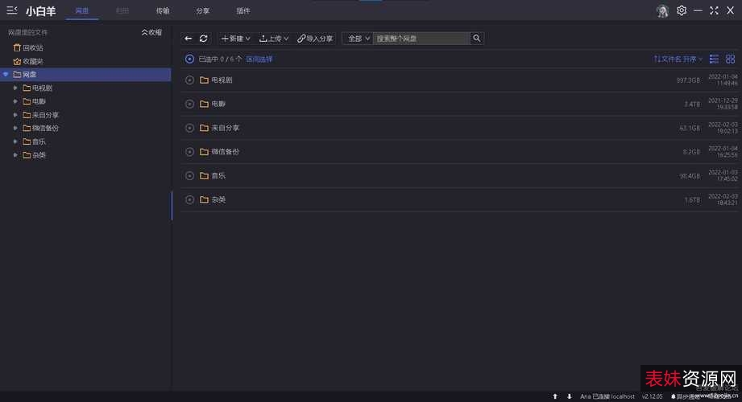Click the v2.12.05 version label
Viewport: 742px width, 402px height.
pos(652,396)
